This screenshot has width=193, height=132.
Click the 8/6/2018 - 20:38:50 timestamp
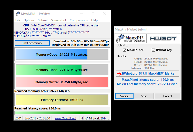tap(37, 118)
